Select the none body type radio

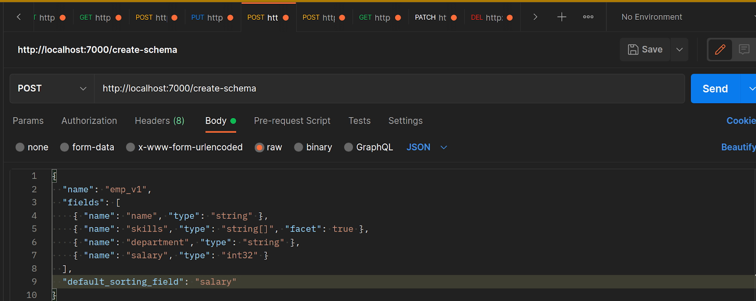pyautogui.click(x=20, y=147)
